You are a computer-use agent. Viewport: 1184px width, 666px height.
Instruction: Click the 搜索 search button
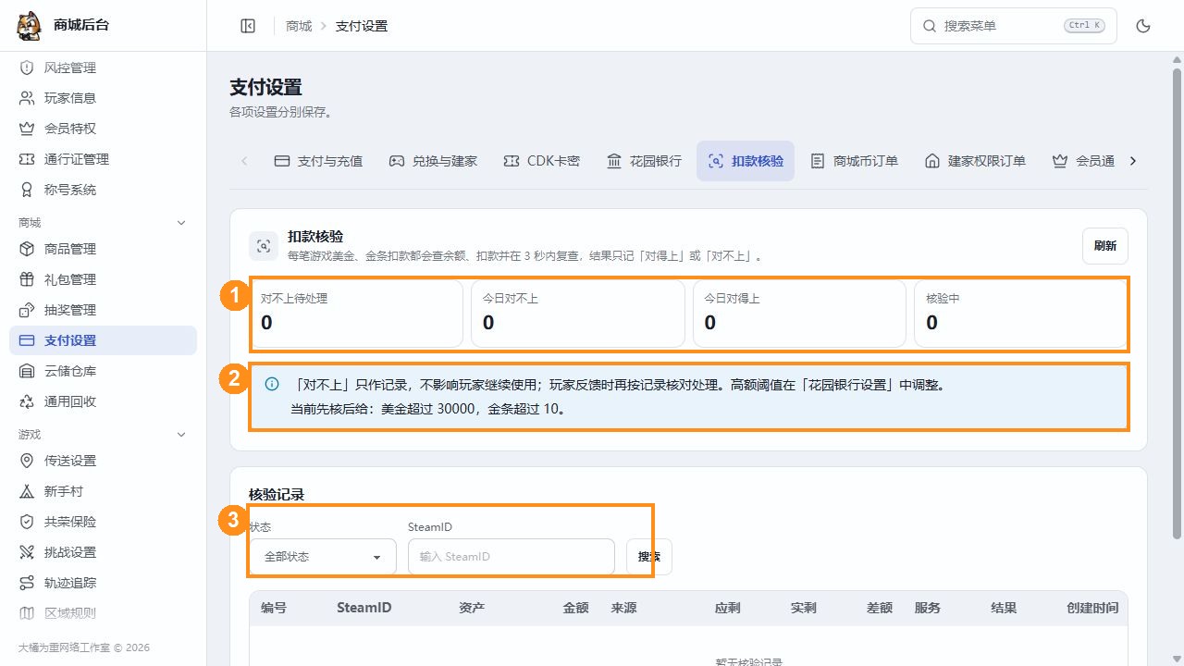click(x=649, y=557)
